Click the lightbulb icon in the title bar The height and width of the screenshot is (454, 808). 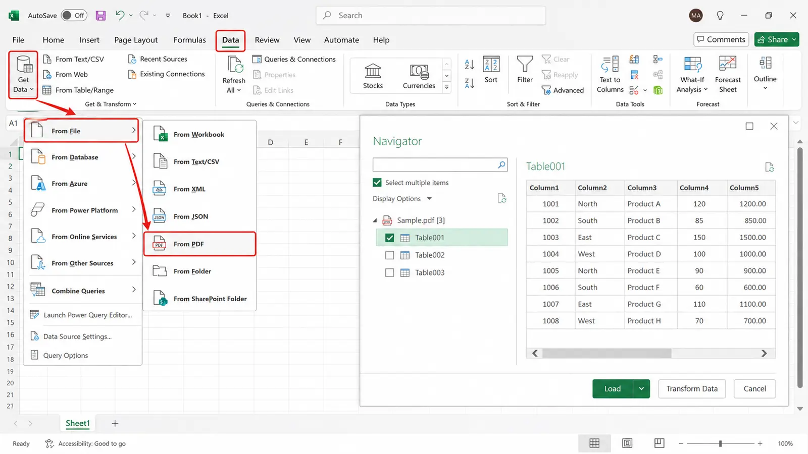tap(720, 16)
